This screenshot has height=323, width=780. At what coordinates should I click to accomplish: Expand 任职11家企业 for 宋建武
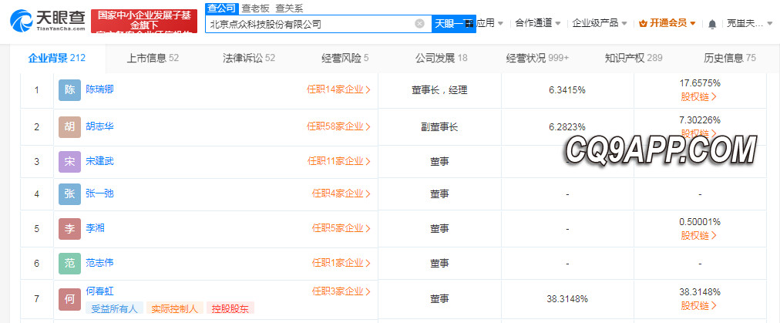(339, 161)
